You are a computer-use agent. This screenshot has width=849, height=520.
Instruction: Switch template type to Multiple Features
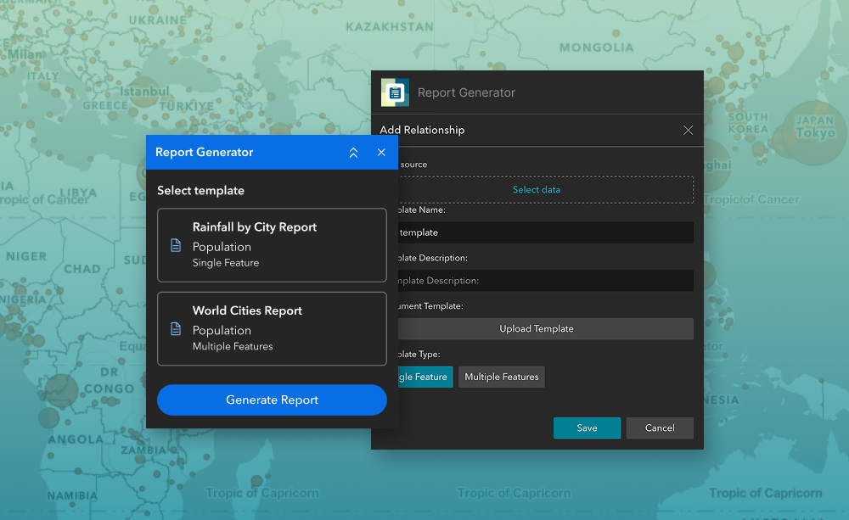point(501,377)
